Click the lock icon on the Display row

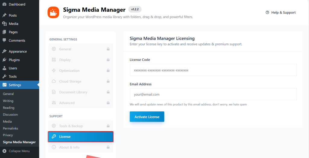click(108, 60)
